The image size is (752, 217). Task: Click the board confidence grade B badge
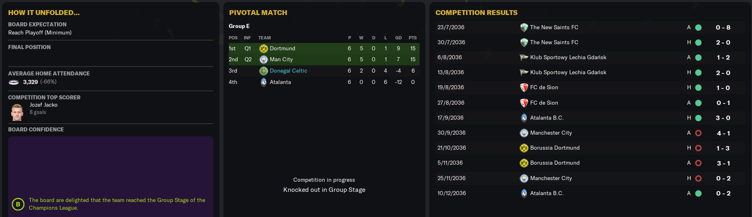(x=18, y=204)
